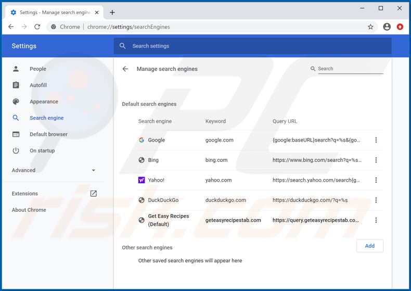Click the google.com keyword

coord(219,140)
